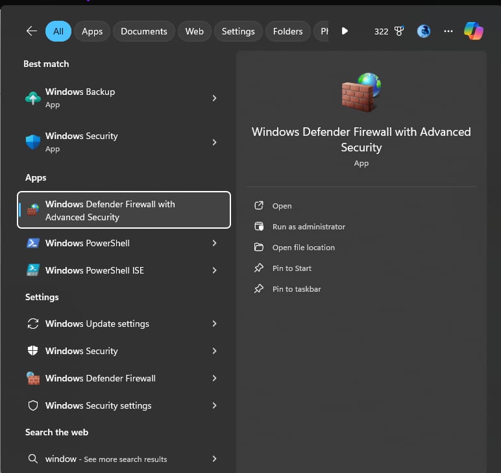501x473 pixels.
Task: Click the Windows PowerShell icon
Action: tap(33, 243)
